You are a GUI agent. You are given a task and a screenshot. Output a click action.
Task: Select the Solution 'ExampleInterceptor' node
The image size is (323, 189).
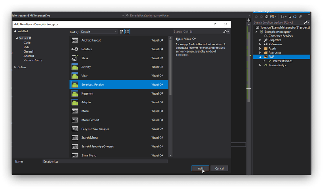click(x=283, y=27)
